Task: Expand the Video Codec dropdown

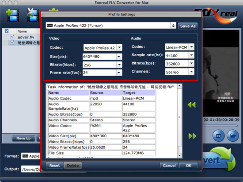Action: point(119,47)
